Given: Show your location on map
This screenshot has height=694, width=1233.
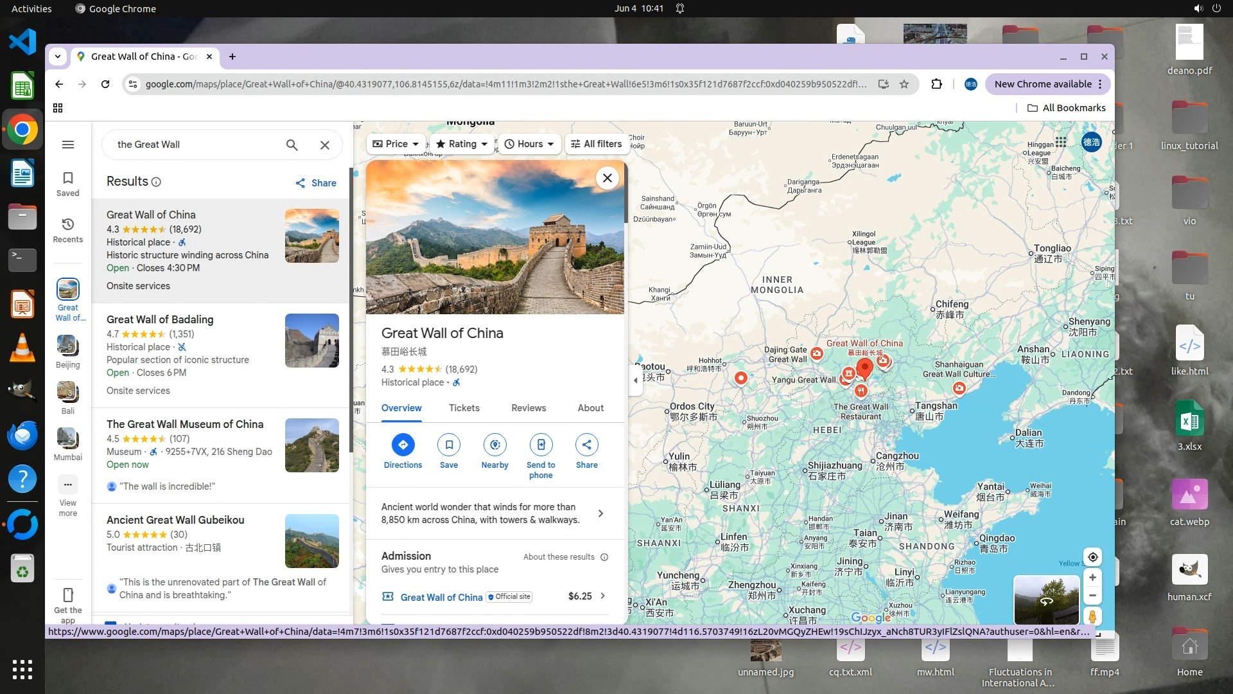Looking at the screenshot, I should point(1092,557).
